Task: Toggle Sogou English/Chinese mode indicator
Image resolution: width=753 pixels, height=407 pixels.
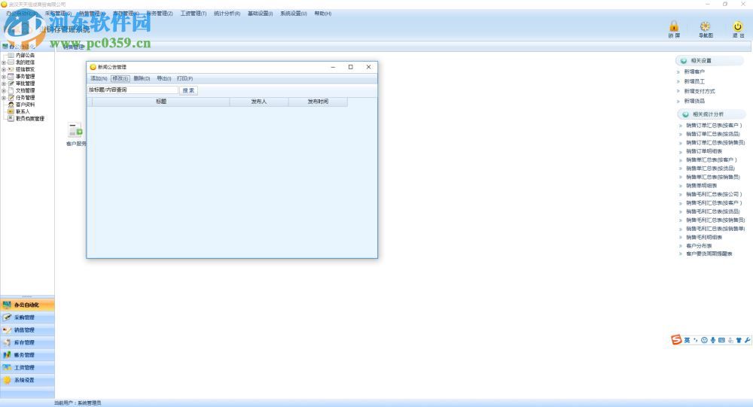Action: click(x=687, y=340)
